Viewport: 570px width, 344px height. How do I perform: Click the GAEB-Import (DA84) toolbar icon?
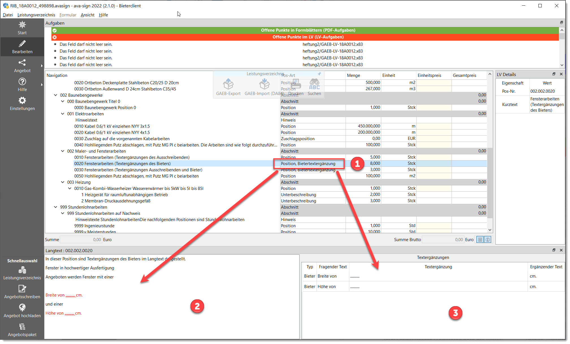264,84
